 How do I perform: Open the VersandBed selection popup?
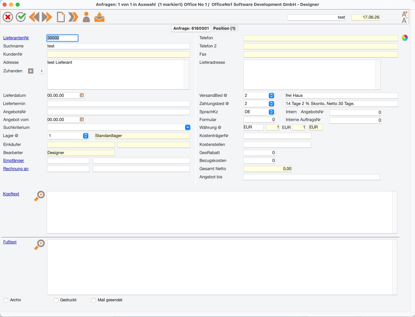pyautogui.click(x=271, y=96)
